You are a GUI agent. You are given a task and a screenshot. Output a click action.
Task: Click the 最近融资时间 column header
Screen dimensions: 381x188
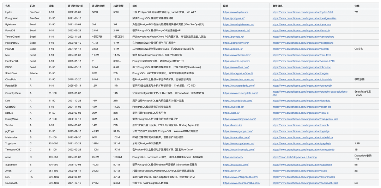77,6
